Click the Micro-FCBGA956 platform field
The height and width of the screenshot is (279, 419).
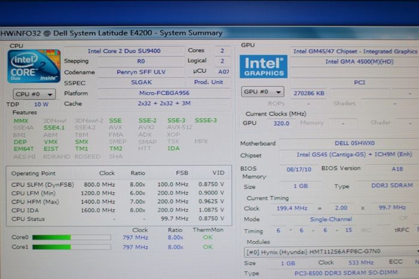164,93
